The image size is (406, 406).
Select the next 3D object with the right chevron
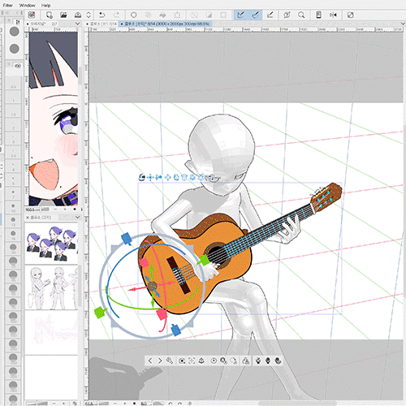[x=160, y=361]
